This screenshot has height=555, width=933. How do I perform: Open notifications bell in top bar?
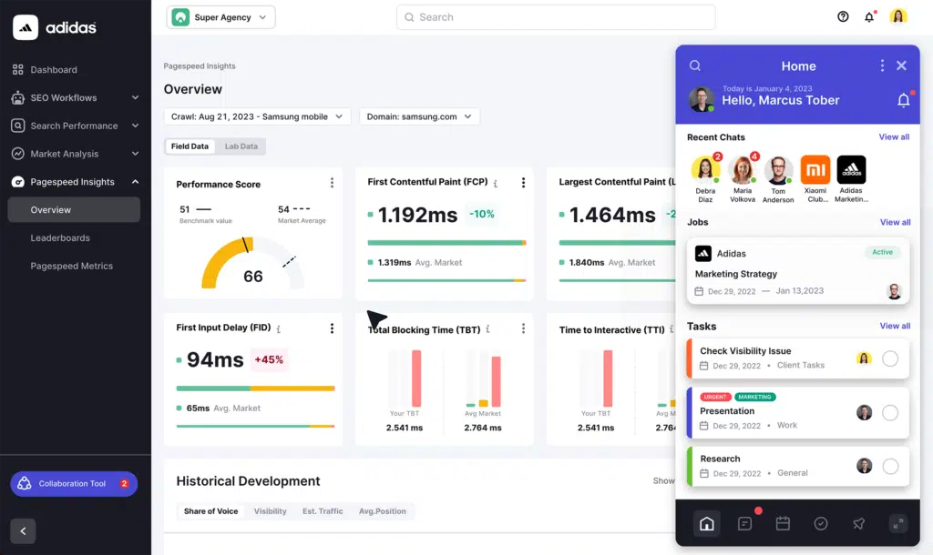(869, 16)
